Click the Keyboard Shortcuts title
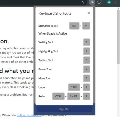The height and width of the screenshot is (117, 120). (x=55, y=13)
